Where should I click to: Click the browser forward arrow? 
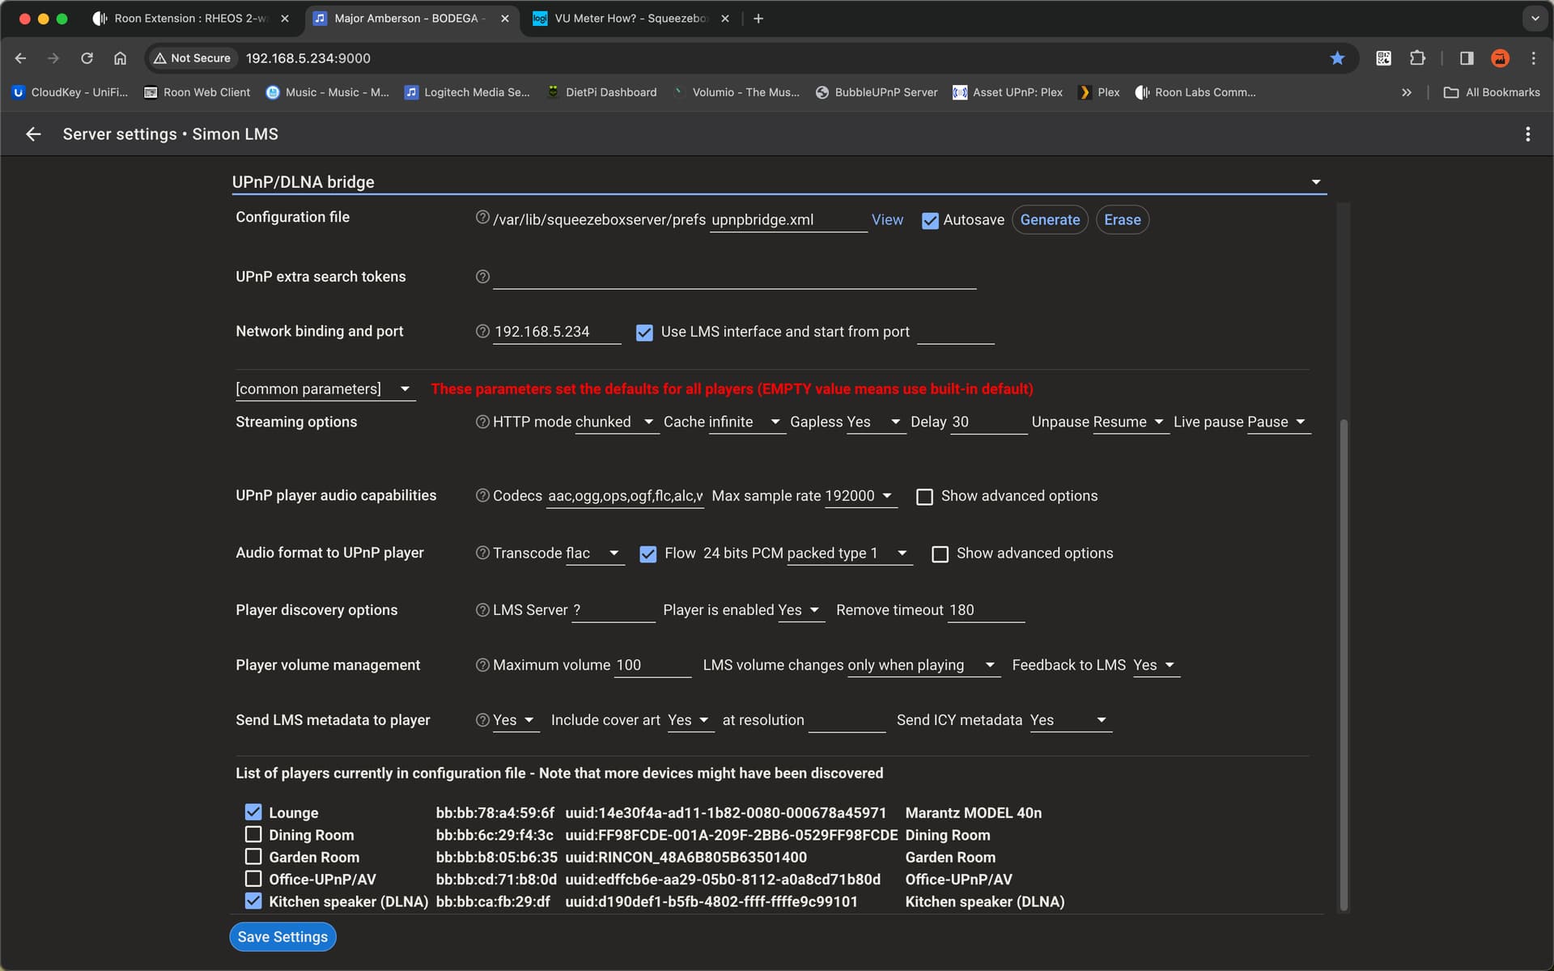[x=53, y=58]
